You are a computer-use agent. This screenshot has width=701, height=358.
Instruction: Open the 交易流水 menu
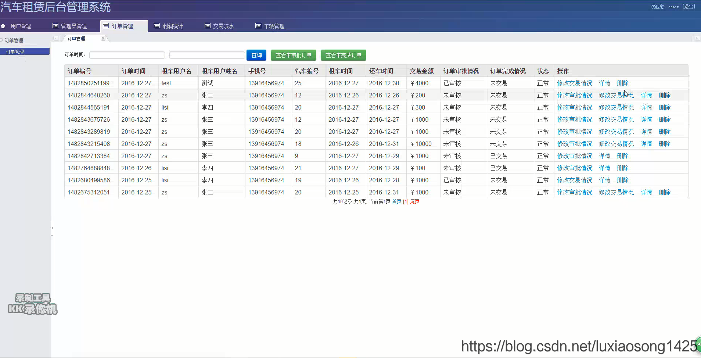pos(223,26)
